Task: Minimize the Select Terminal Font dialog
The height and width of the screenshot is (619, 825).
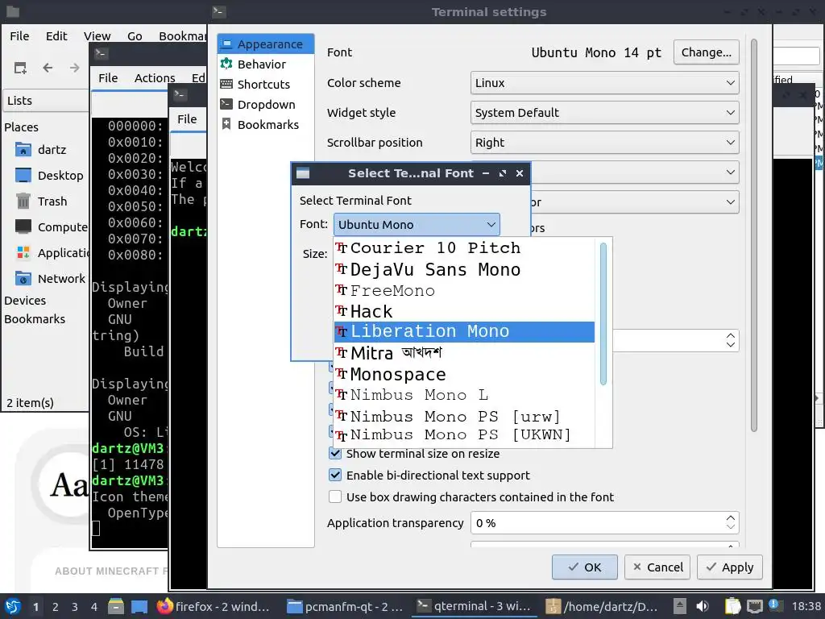Action: click(486, 173)
